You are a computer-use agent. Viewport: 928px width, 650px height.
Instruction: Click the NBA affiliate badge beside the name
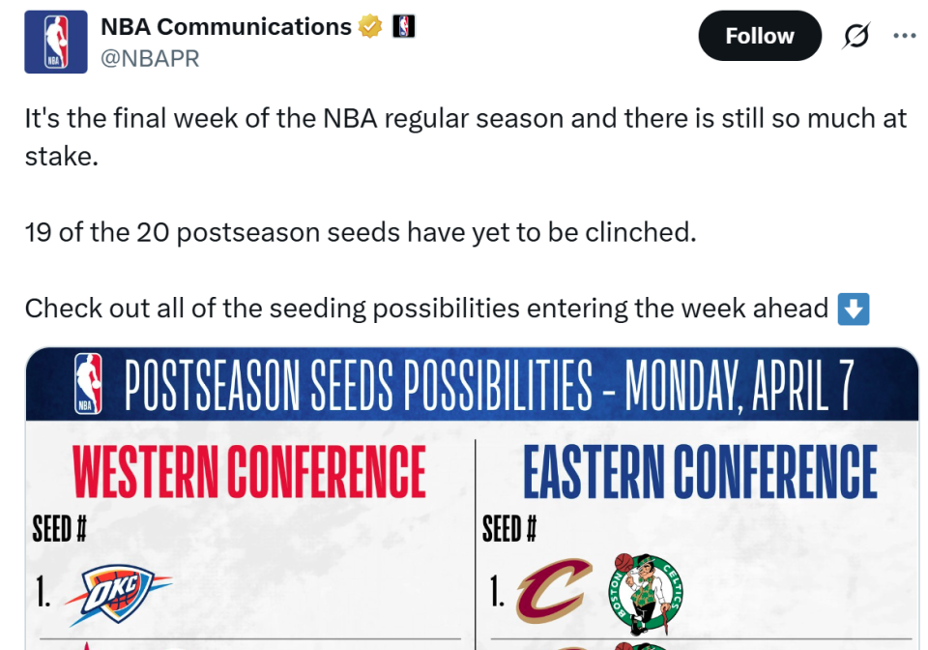(403, 27)
